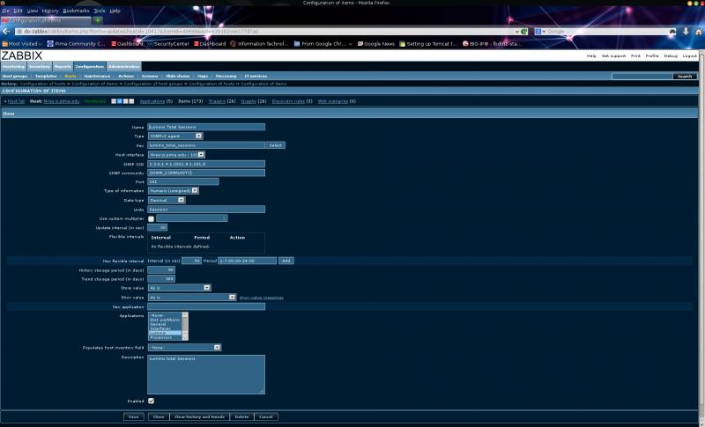Click the Firefox home icon
Screen dimensions: 705x427
[698, 32]
